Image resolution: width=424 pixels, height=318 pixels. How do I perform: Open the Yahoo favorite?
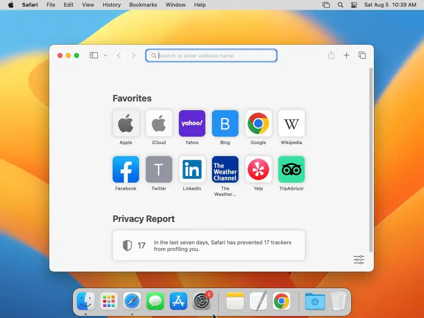(192, 123)
